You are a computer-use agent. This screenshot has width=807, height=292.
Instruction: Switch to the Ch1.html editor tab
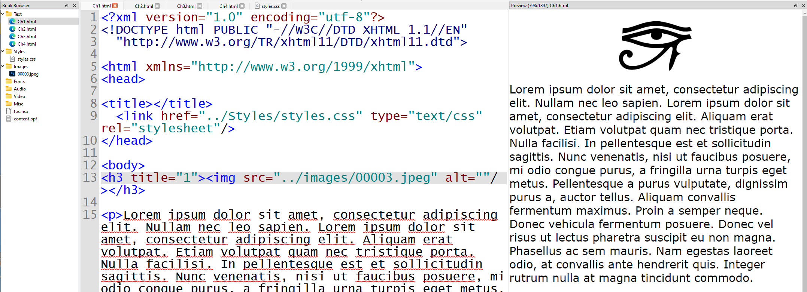pos(101,6)
